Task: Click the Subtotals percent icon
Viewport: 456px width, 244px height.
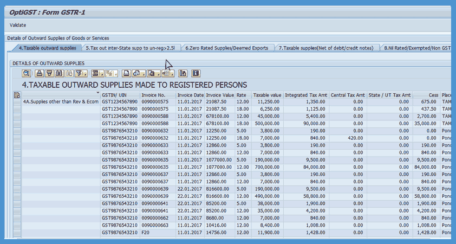Action: (110, 73)
